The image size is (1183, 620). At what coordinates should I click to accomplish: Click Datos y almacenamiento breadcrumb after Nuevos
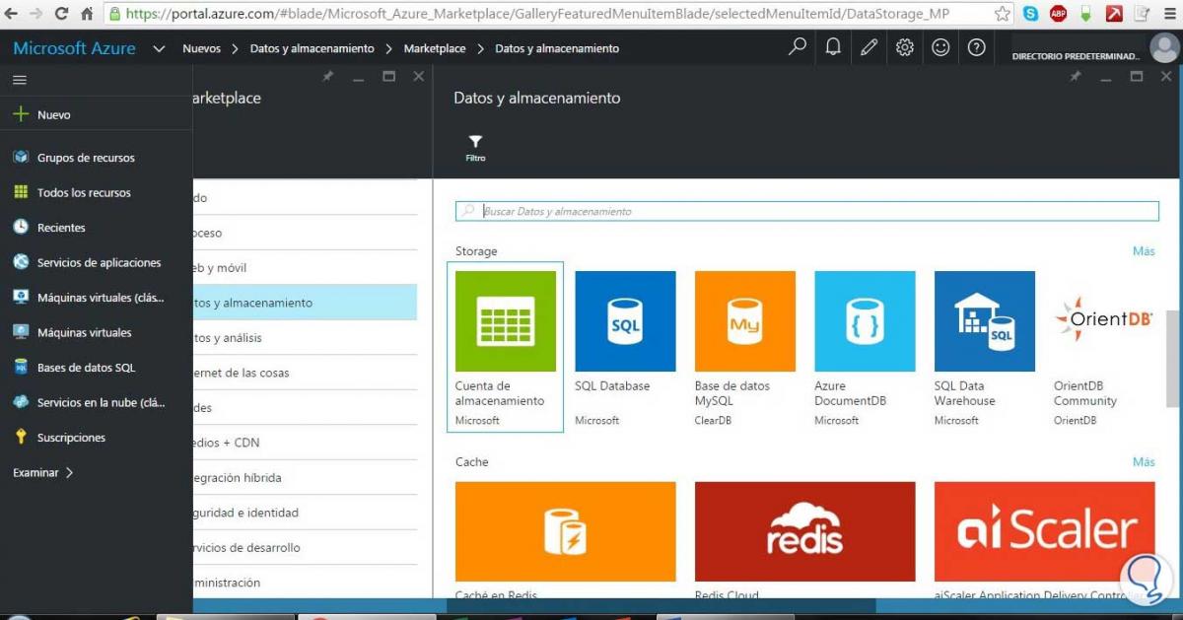(x=313, y=48)
